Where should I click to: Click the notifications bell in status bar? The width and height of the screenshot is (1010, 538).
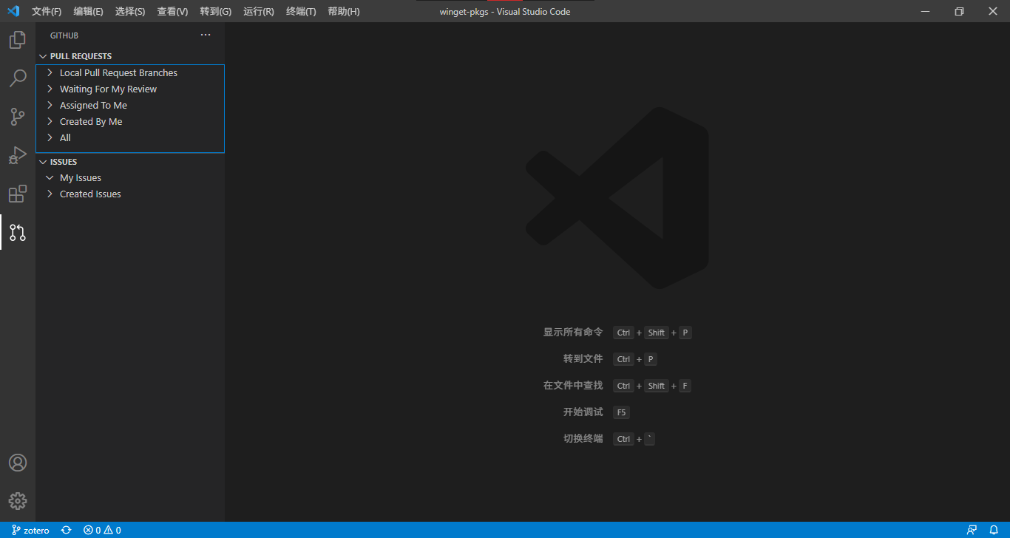coord(994,530)
